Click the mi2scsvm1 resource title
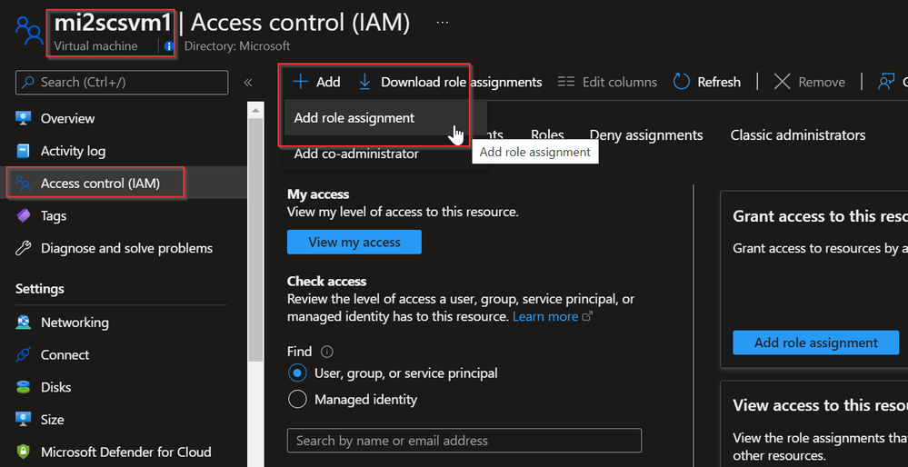908x467 pixels. (x=113, y=23)
